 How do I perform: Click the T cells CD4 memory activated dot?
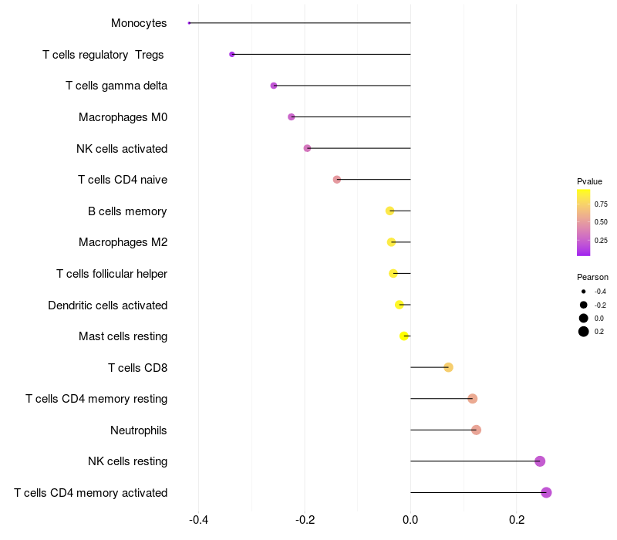click(546, 492)
